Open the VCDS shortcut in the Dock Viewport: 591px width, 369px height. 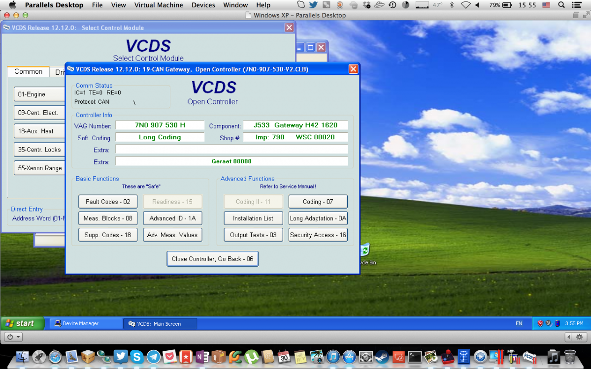click(x=529, y=357)
